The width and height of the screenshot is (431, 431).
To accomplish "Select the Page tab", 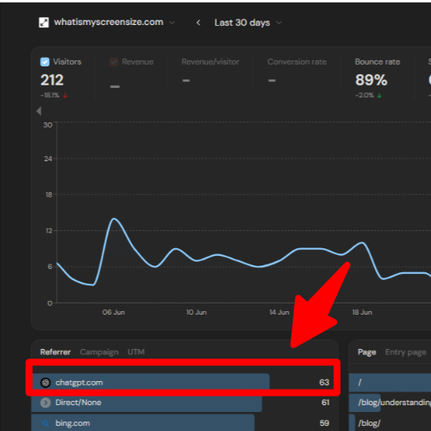I will pos(367,352).
